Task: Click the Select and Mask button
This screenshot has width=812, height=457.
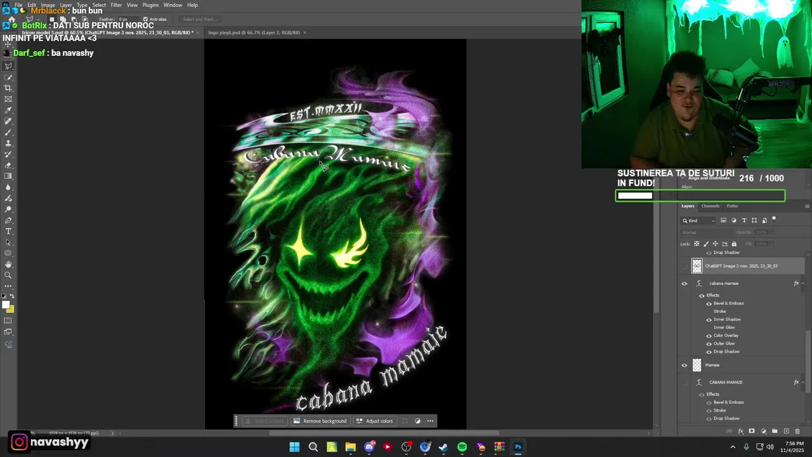Action: pos(200,19)
